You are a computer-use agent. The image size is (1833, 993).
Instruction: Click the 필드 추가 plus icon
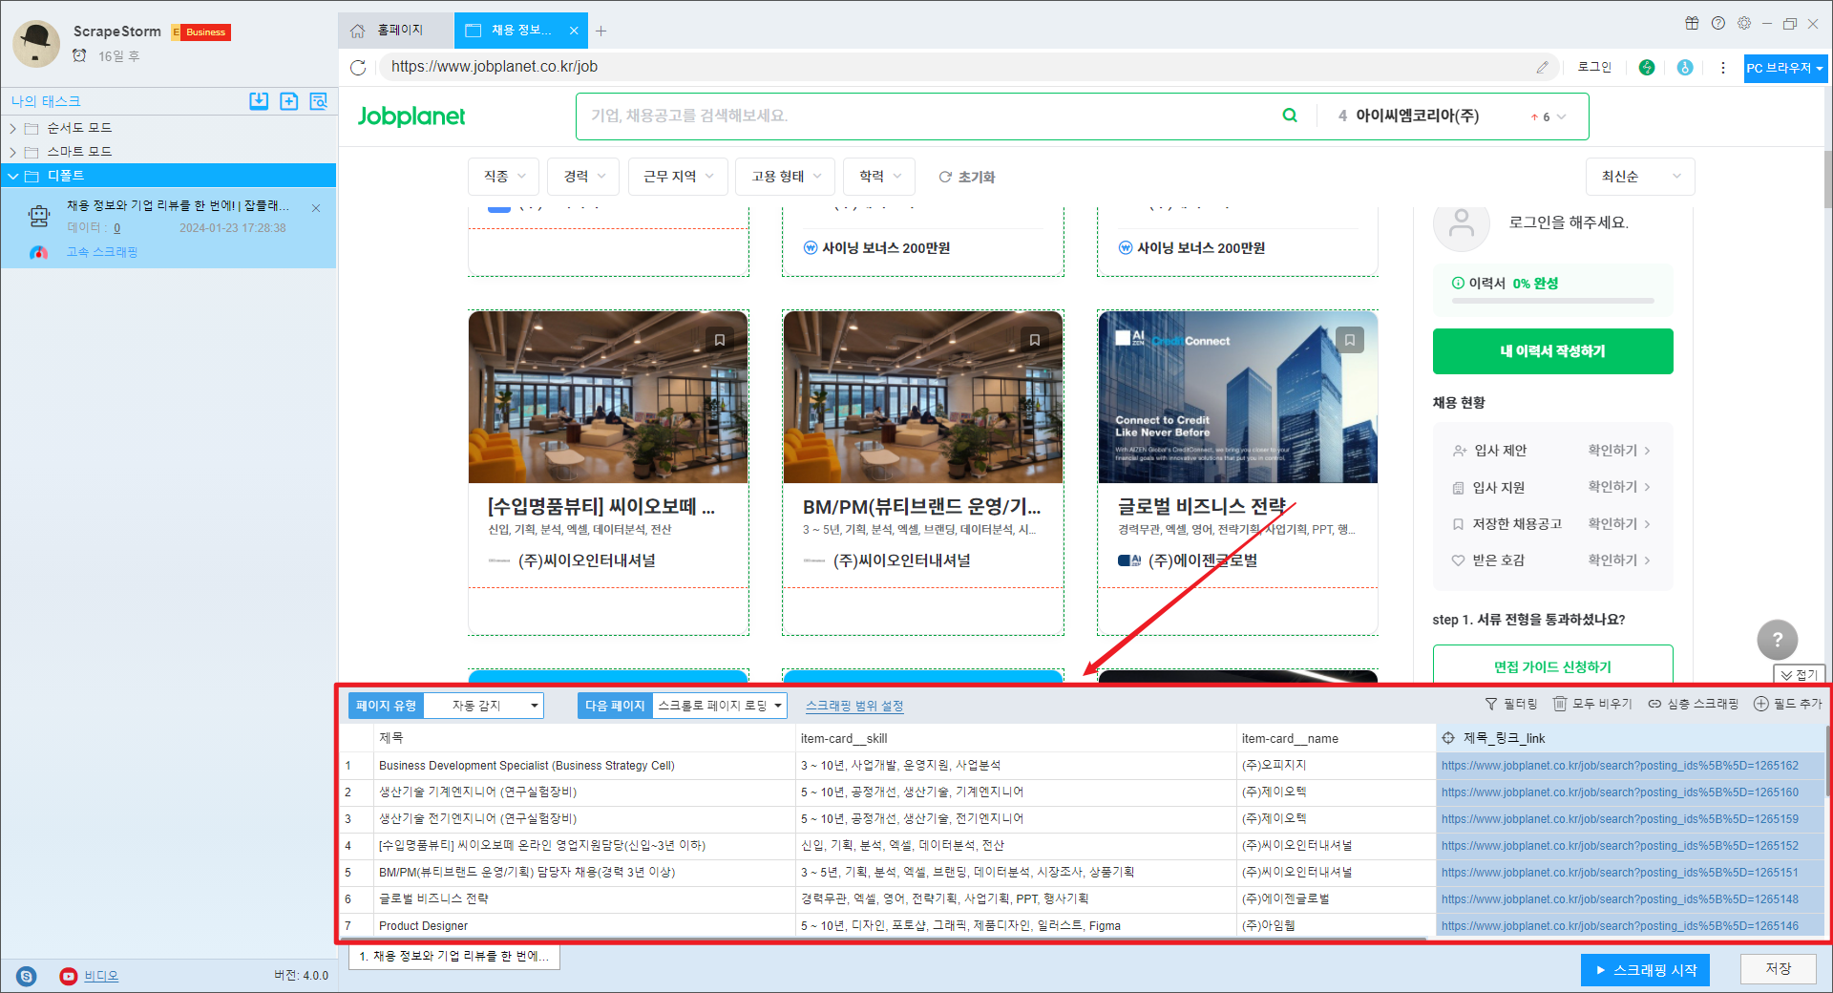pyautogui.click(x=1761, y=704)
